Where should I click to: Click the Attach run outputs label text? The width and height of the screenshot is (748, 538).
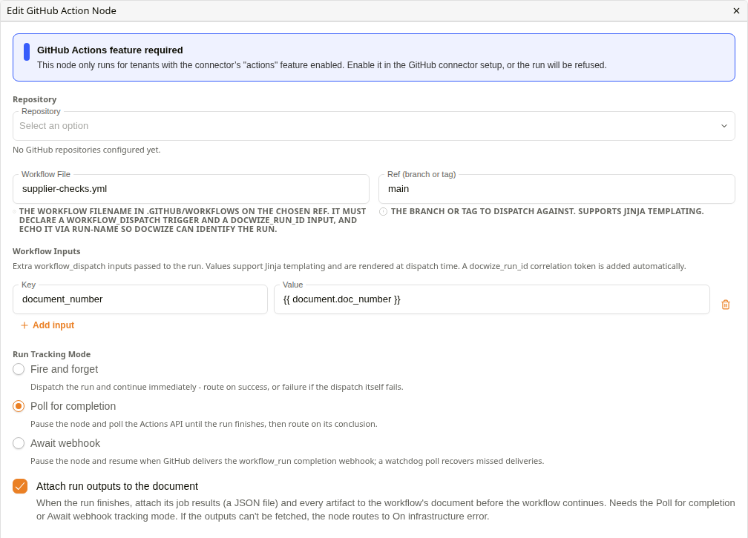117,486
